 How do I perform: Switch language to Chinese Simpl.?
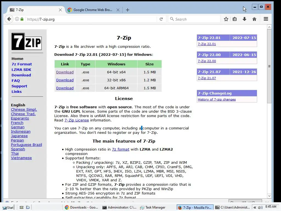tap(24, 109)
